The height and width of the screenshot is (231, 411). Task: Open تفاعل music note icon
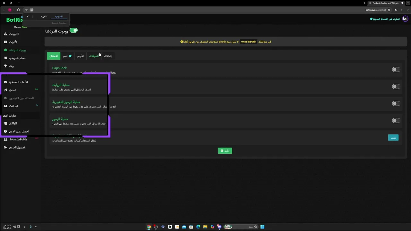5,90
